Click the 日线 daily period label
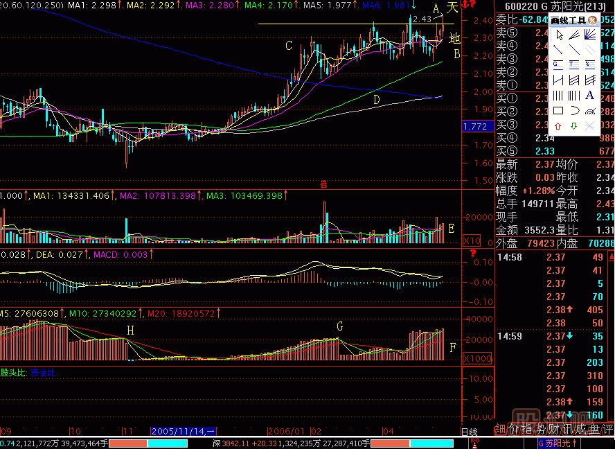Viewport: 615px width, 449px height. click(469, 431)
